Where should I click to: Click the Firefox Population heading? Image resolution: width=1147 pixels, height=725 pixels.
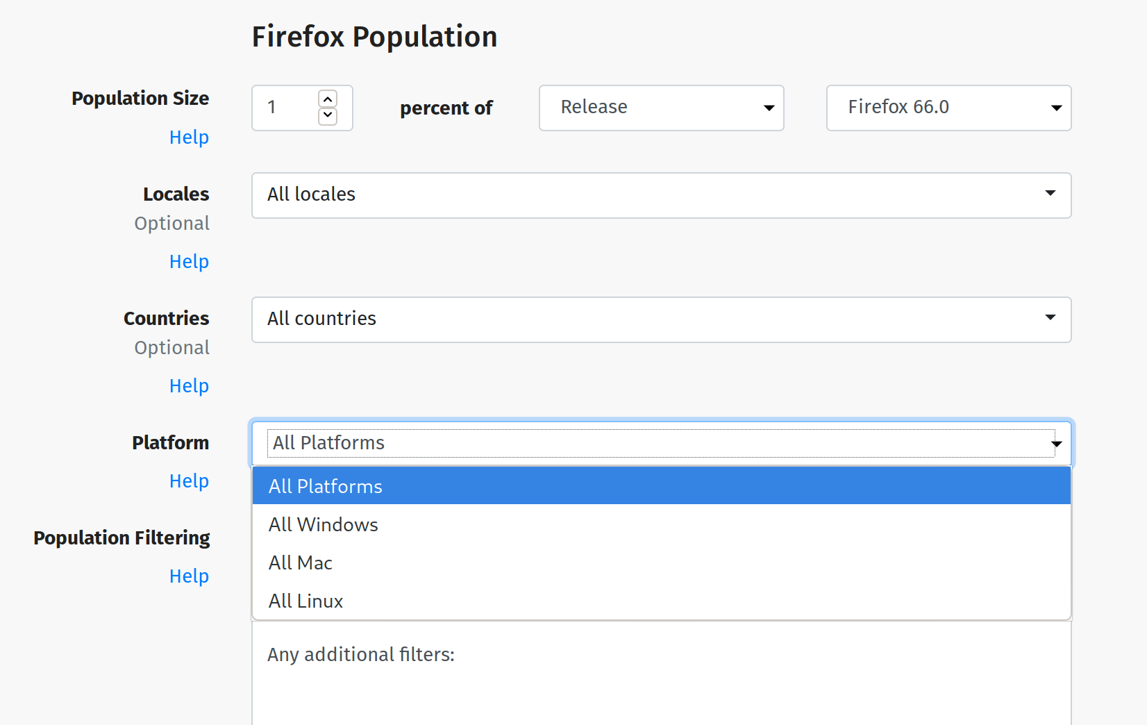(x=374, y=37)
